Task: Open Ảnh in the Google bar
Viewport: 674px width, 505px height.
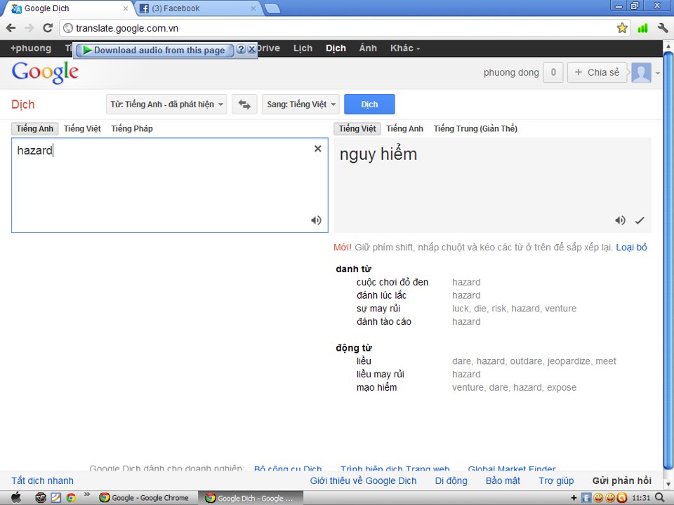Action: coord(368,48)
